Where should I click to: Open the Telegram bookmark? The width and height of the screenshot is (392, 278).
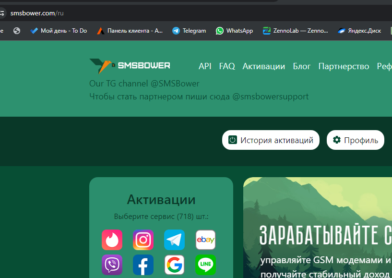click(x=189, y=31)
